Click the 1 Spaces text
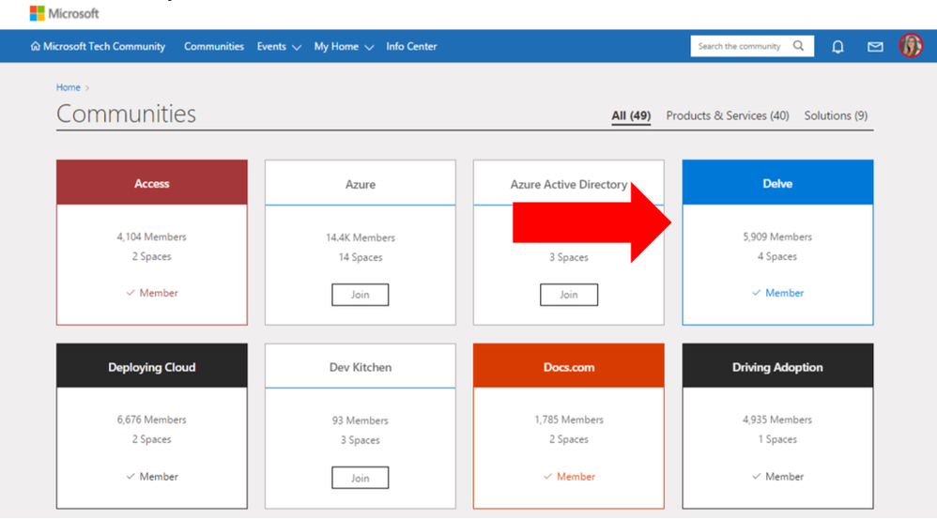The width and height of the screenshot is (937, 519). point(777,439)
